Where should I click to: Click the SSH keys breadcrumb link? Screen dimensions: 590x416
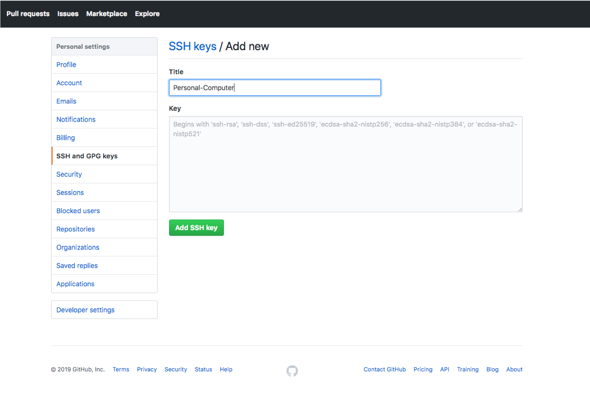[x=193, y=46]
